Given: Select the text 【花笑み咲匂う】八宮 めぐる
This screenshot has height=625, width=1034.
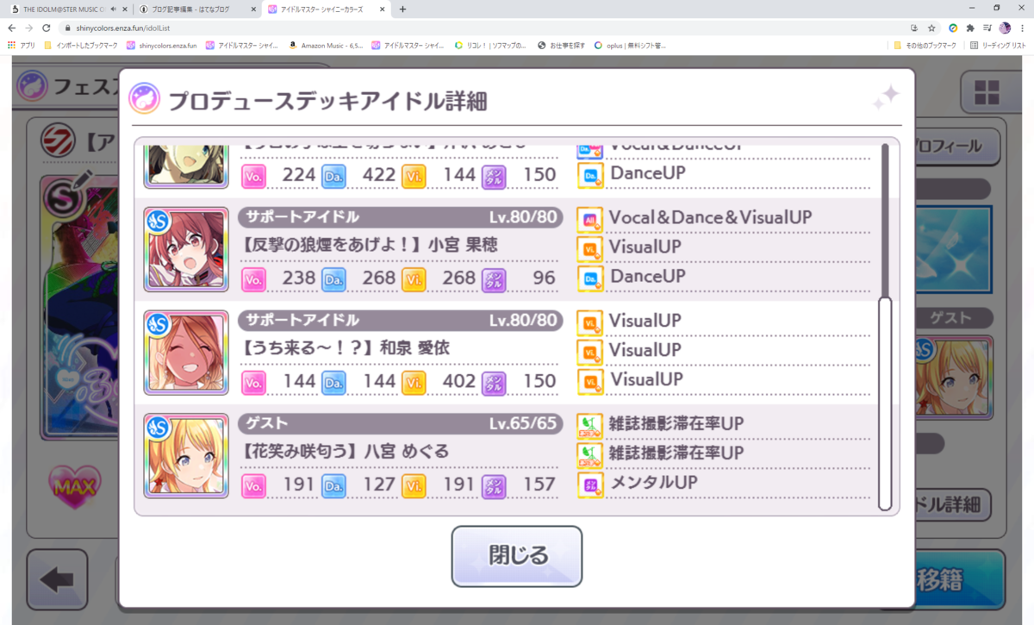Looking at the screenshot, I should (x=346, y=451).
